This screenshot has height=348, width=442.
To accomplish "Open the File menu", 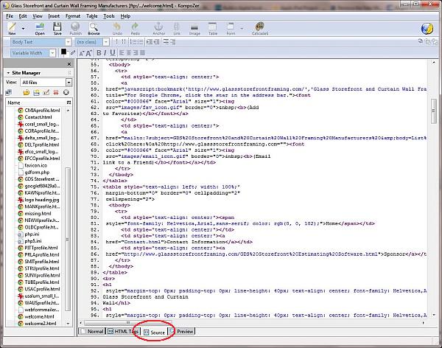I will tap(10, 16).
